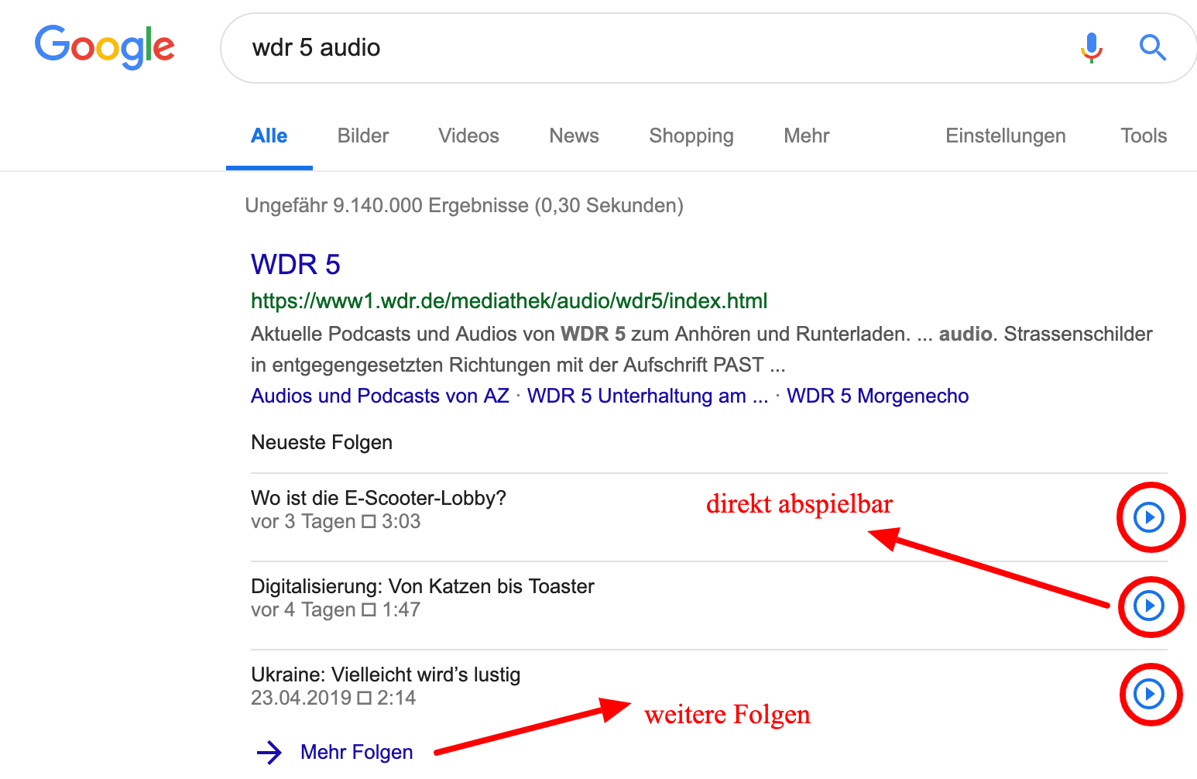Viewport: 1197px width, 779px height.
Task: Click the 'Ungefähr 9.140.000 Ergebnisse' result count
Action: coord(465,205)
